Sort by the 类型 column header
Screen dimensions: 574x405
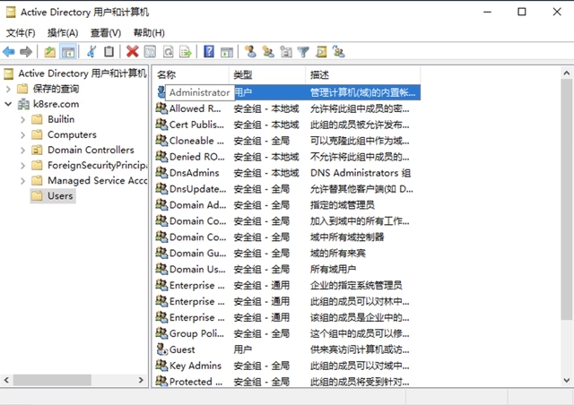tap(267, 75)
